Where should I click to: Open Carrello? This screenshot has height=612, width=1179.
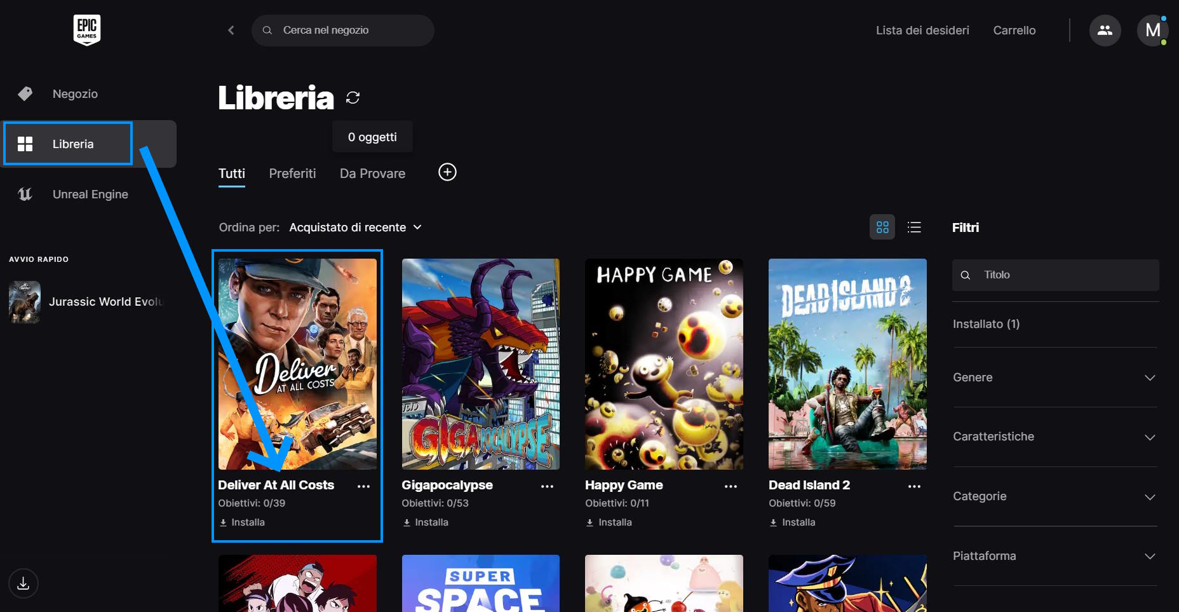click(x=1014, y=30)
